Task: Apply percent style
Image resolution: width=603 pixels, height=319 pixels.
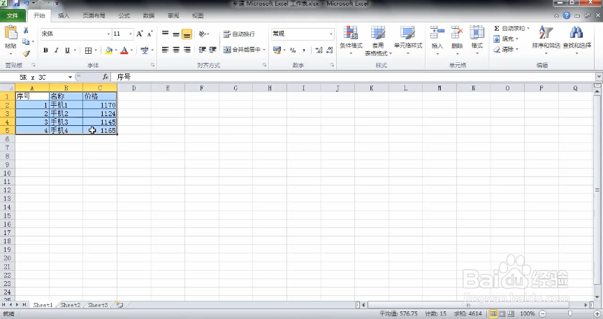Action: click(x=293, y=50)
